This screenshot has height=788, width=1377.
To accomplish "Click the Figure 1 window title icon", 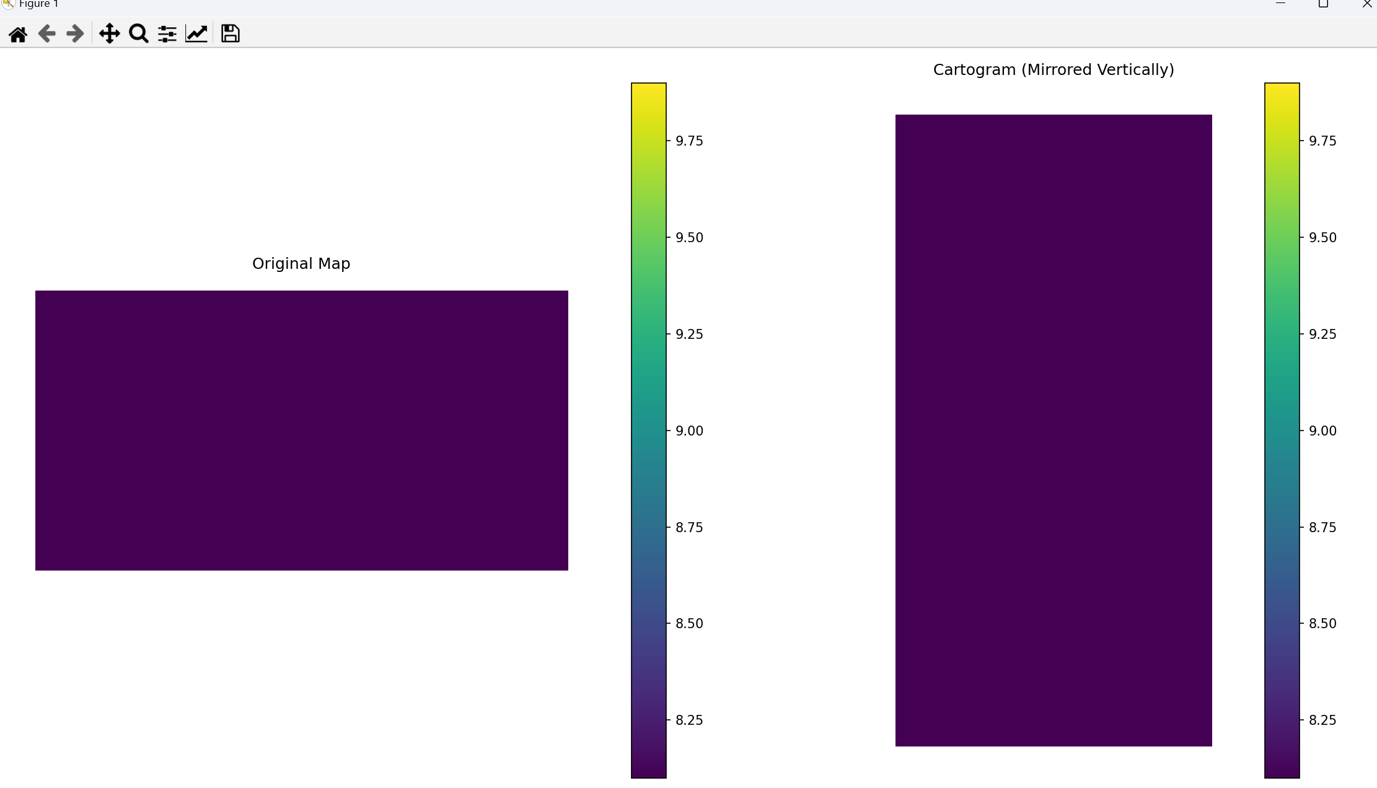I will [x=8, y=4].
